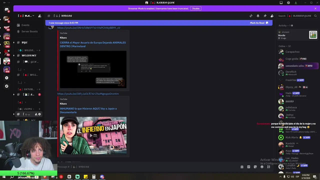Open server with 166 badge
Screen dimensions: 320x180
pos(6,36)
